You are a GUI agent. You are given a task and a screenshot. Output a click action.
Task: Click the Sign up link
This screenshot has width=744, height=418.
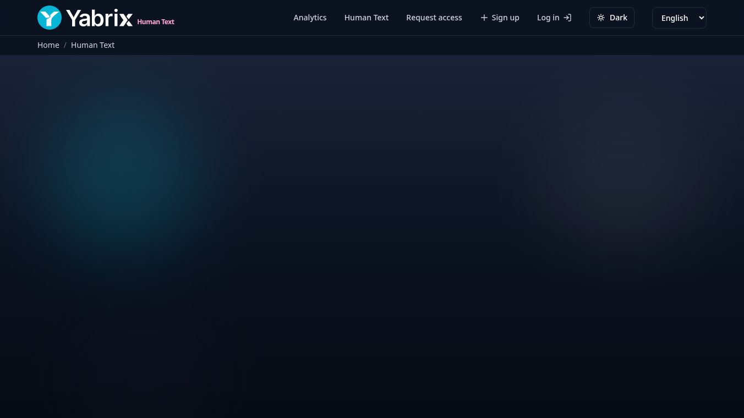[x=500, y=18]
